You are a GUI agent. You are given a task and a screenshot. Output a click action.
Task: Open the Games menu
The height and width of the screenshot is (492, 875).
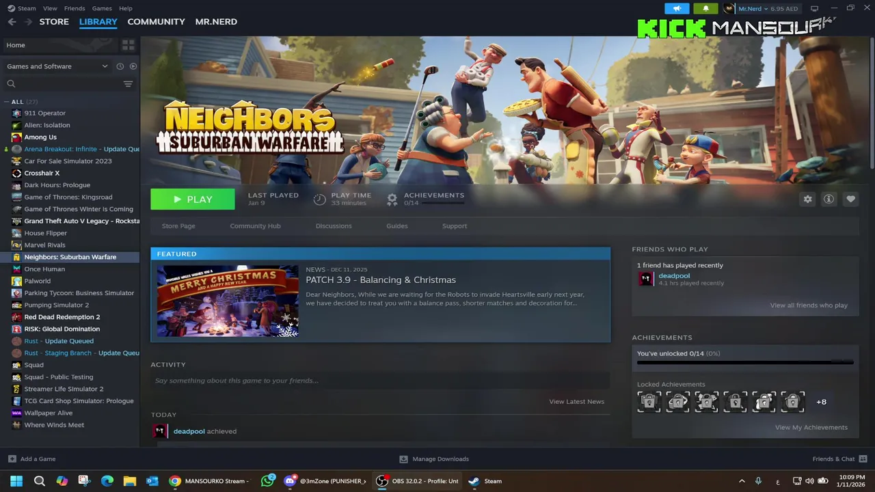[102, 8]
